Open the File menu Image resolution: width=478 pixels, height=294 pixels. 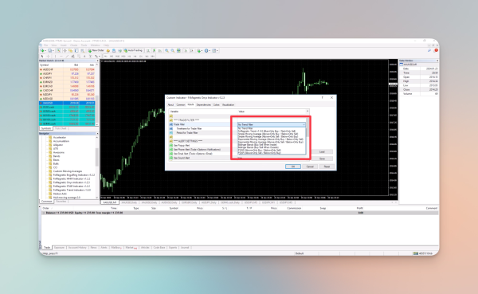45,45
